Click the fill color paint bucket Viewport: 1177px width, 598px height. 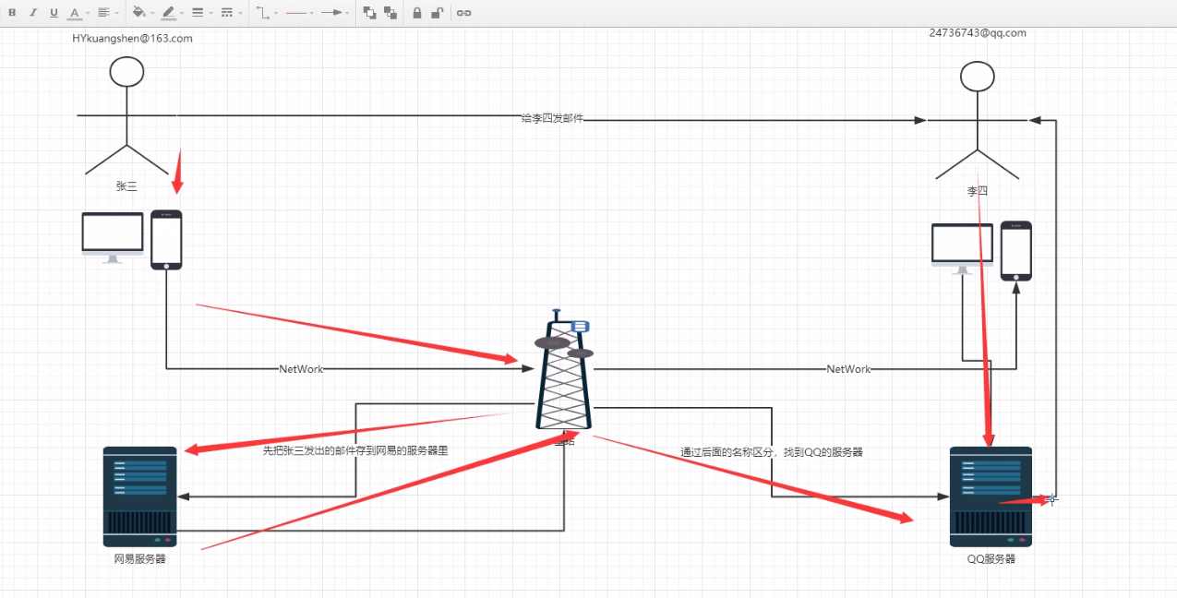pos(138,13)
